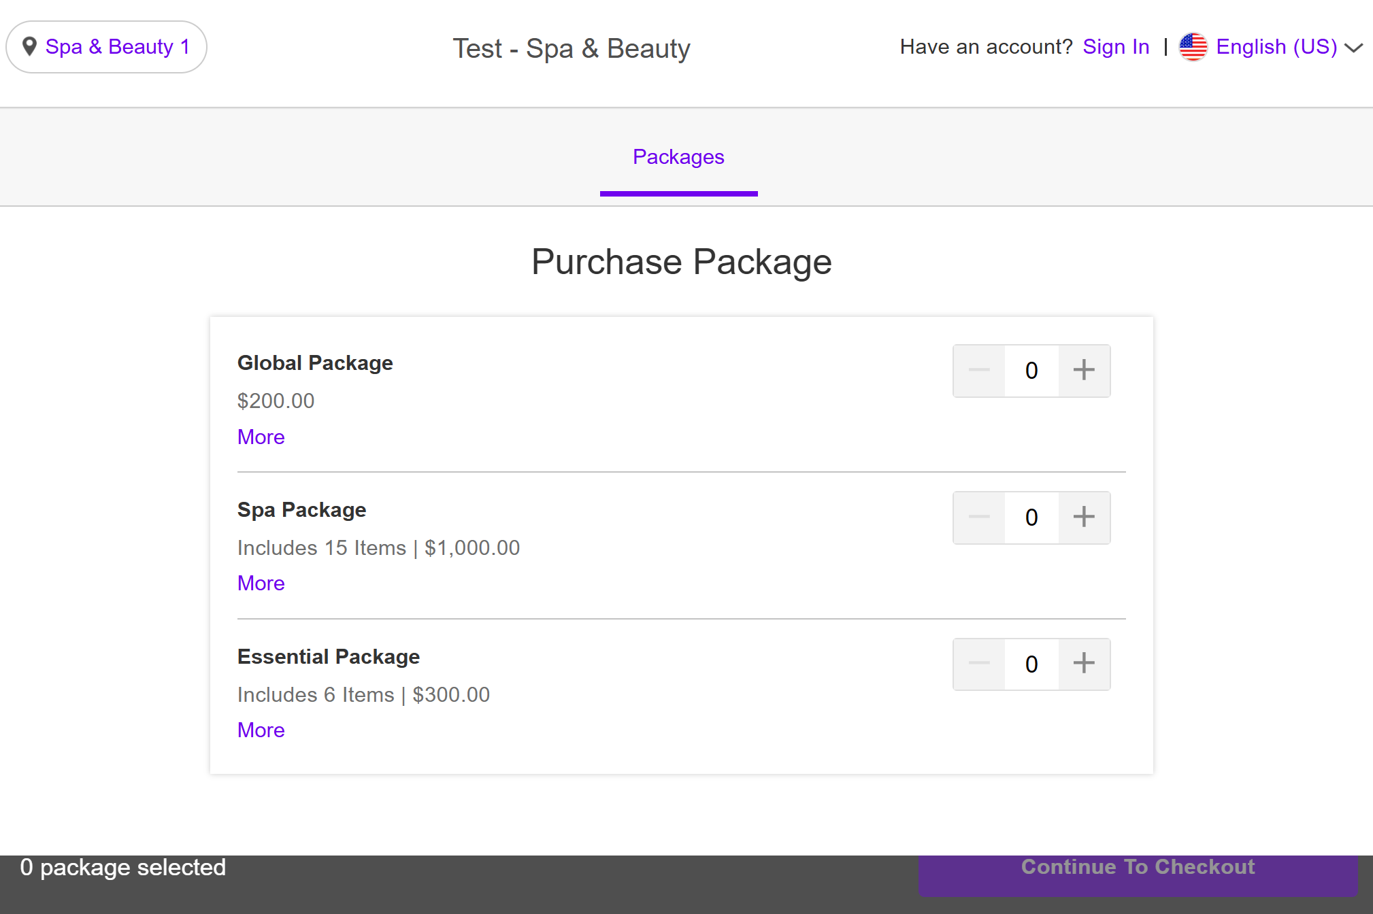
Task: Open the English (US) language dropdown
Action: click(x=1276, y=47)
